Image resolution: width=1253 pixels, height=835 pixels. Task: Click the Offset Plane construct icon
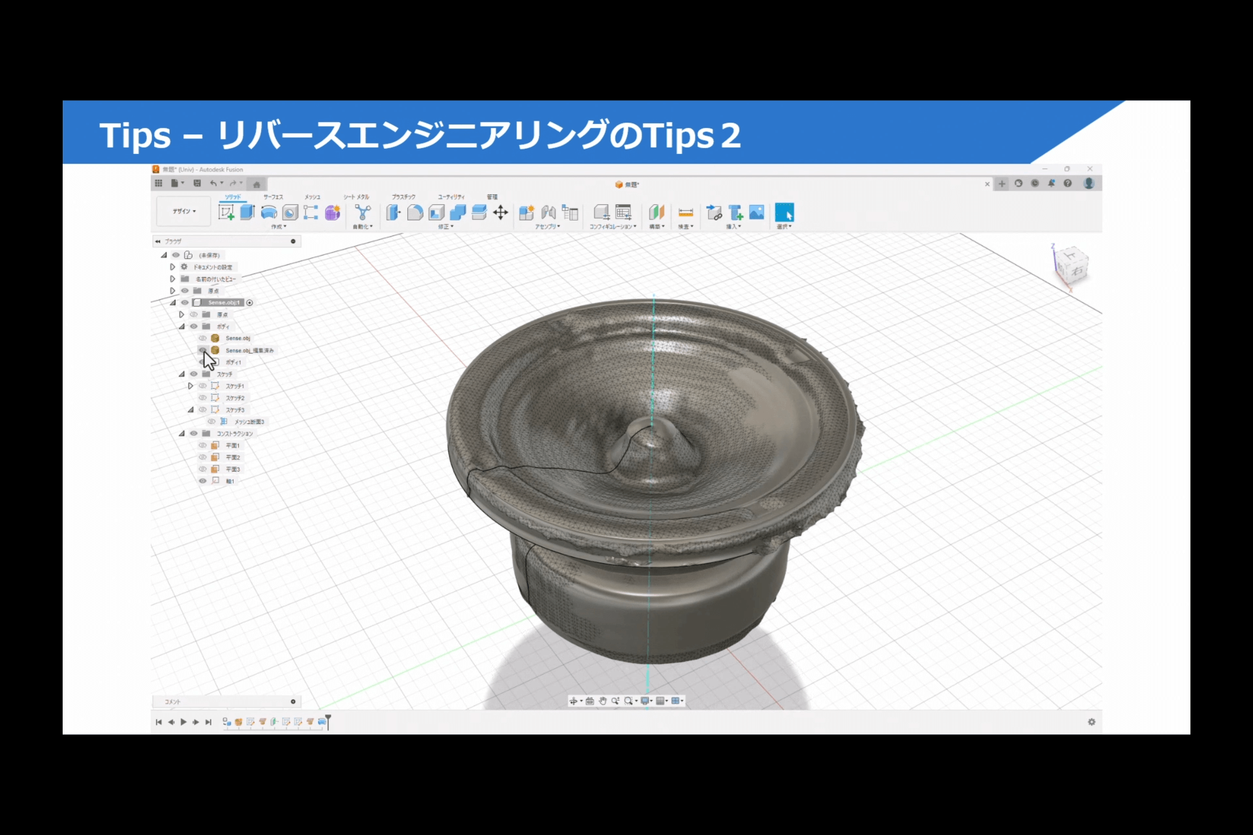(657, 213)
